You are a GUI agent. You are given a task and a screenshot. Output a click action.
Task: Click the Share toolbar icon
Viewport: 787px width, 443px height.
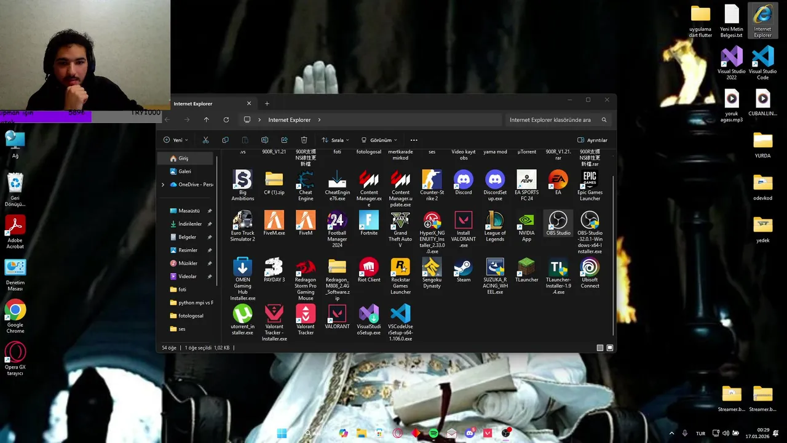point(284,140)
